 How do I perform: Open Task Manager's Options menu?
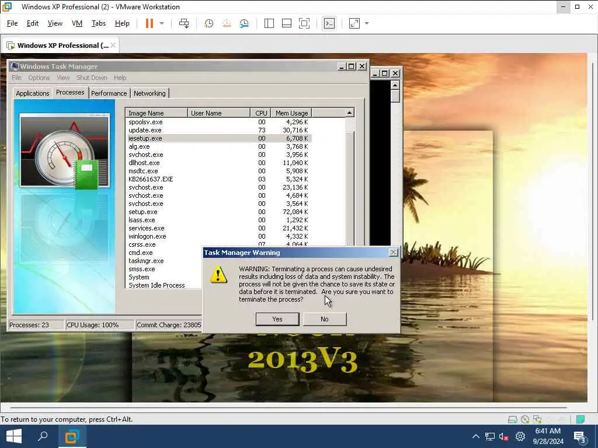click(39, 78)
